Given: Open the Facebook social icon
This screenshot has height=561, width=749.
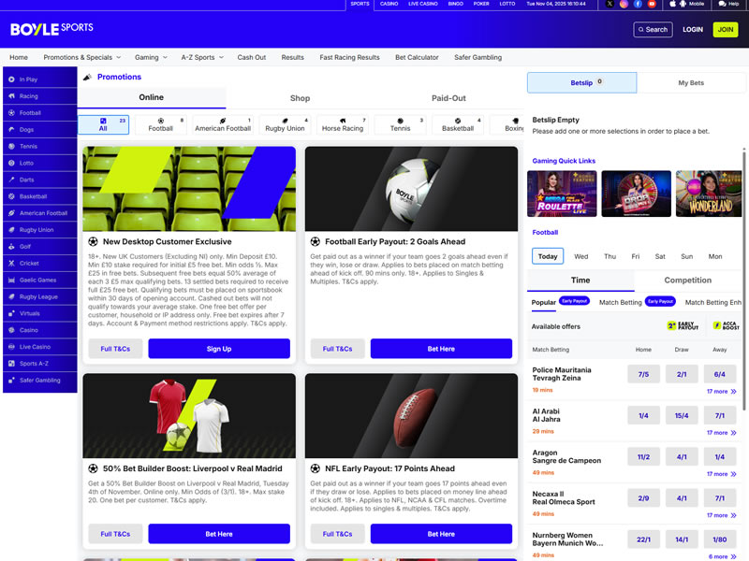Looking at the screenshot, I should (638, 4).
